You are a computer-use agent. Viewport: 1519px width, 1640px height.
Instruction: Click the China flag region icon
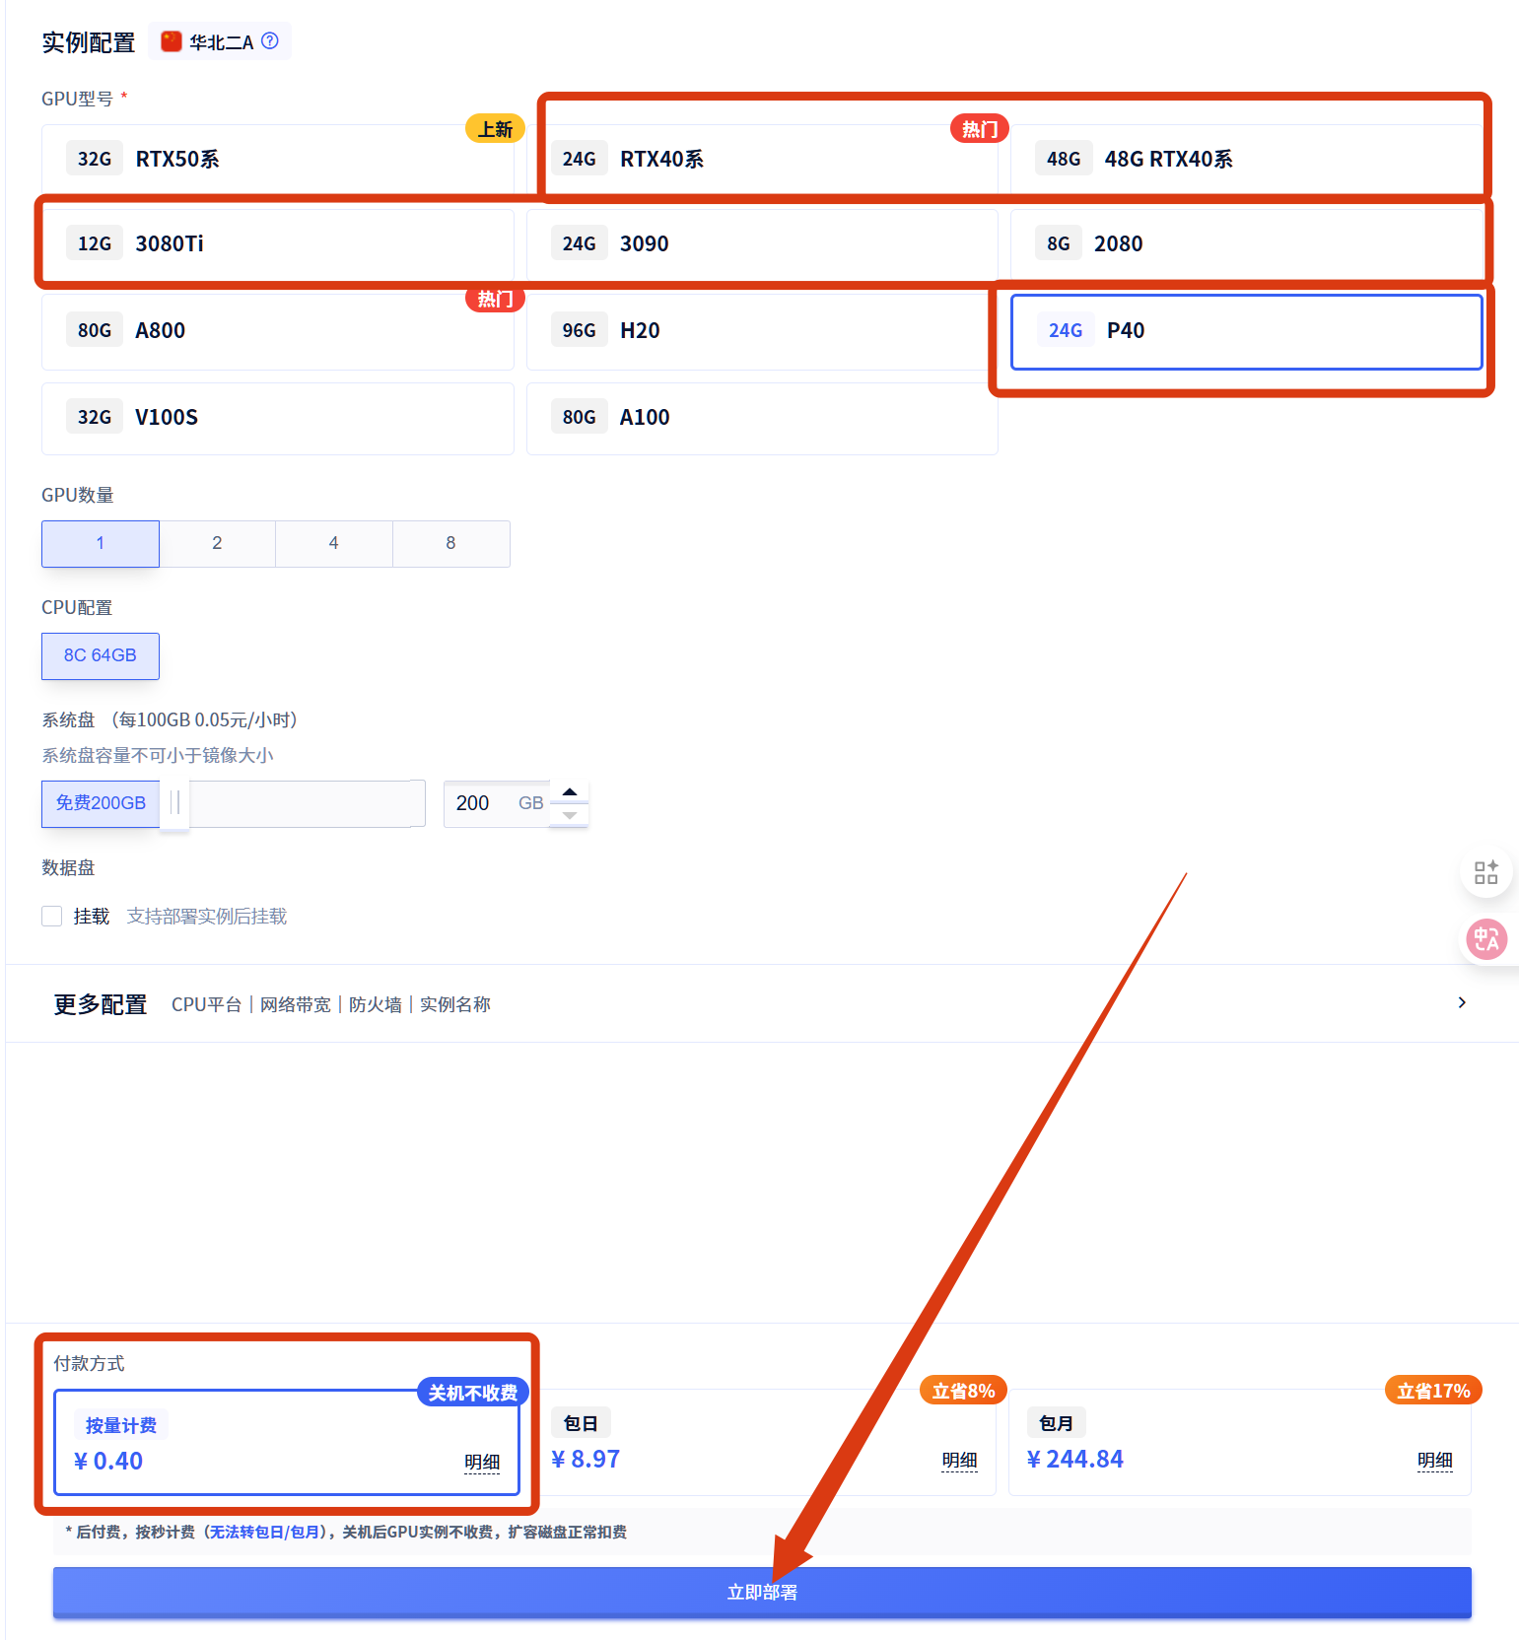[x=172, y=41]
